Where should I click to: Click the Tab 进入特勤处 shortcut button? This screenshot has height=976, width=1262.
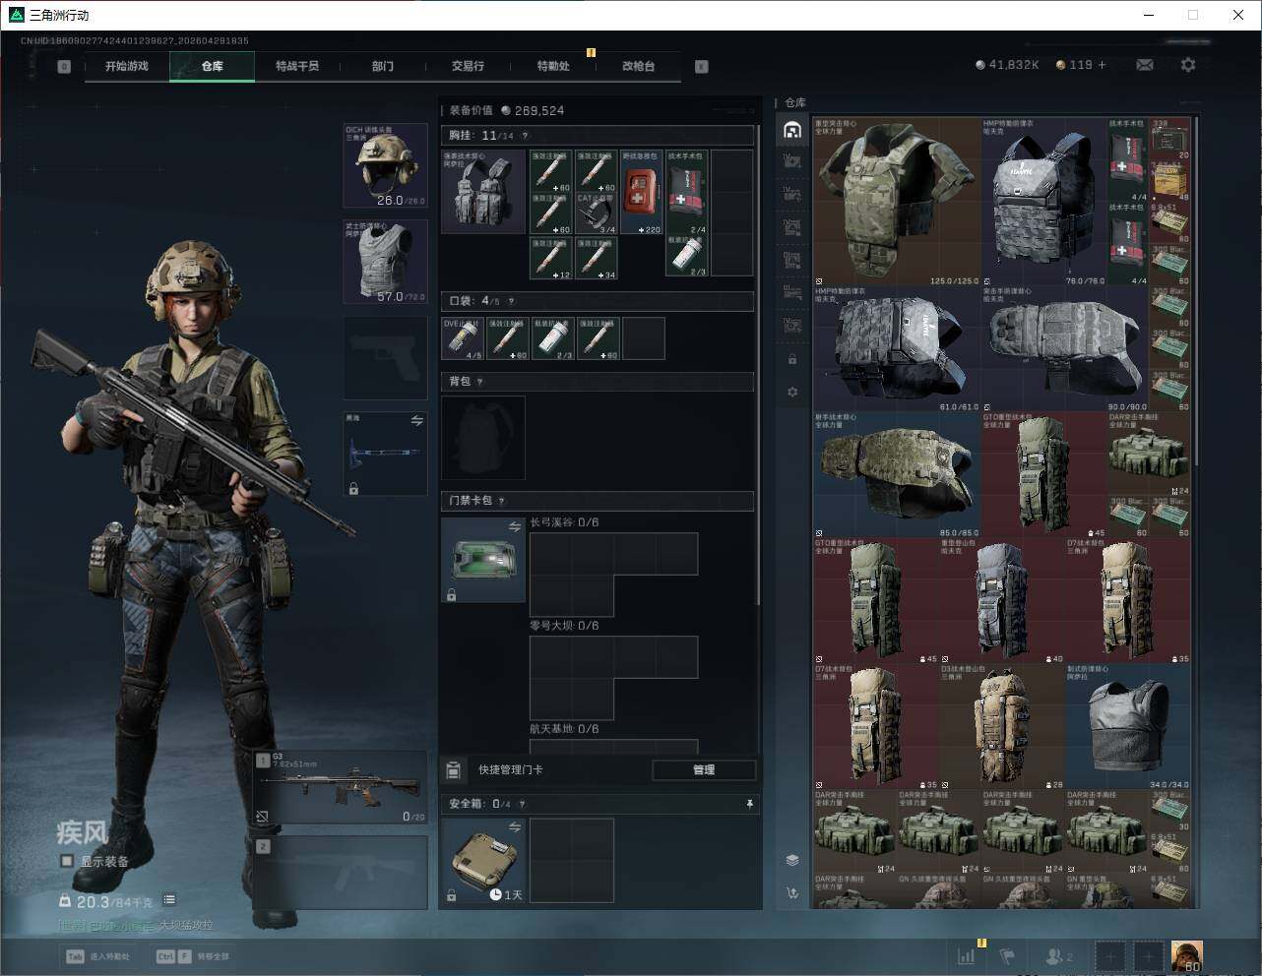point(97,955)
